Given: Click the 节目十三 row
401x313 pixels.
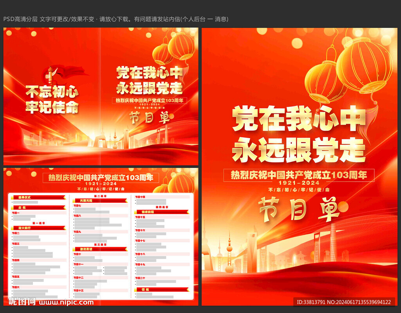Looking at the screenshot, I should (101, 291).
